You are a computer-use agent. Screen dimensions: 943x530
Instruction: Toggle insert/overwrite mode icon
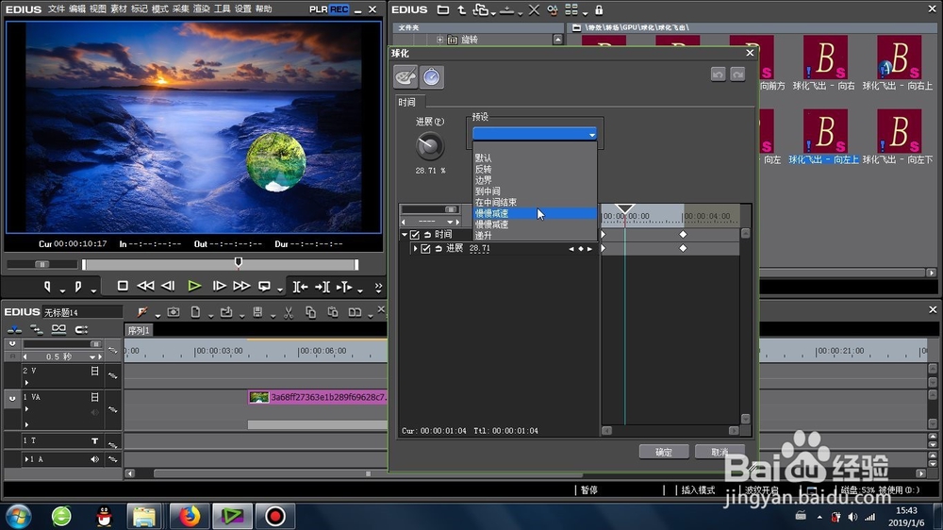coord(14,329)
